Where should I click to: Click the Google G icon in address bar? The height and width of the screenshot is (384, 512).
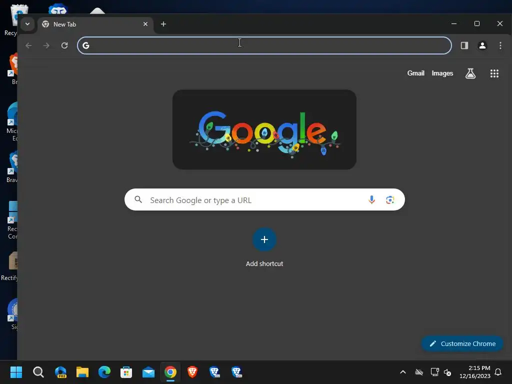coord(86,45)
